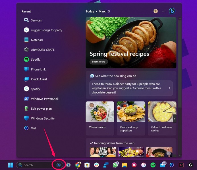Open the three-dots options menu in the header
The width and height of the screenshot is (197, 170).
164,11
